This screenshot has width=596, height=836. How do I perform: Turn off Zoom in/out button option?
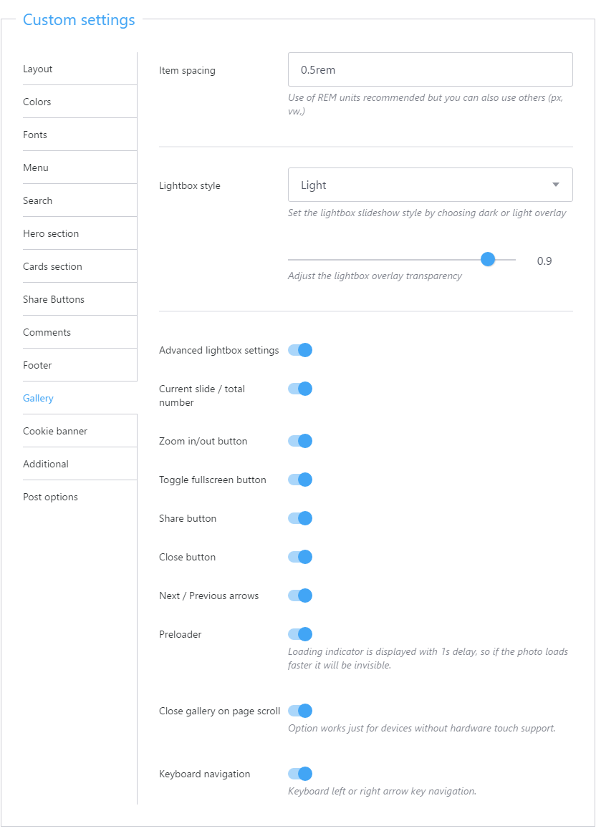[x=300, y=441]
